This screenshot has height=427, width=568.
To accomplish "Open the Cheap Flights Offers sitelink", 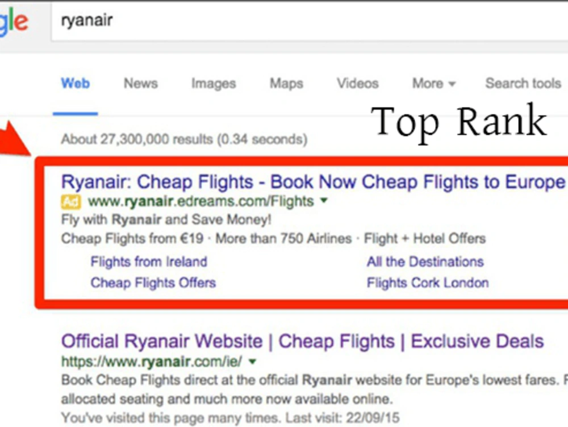I will point(153,283).
